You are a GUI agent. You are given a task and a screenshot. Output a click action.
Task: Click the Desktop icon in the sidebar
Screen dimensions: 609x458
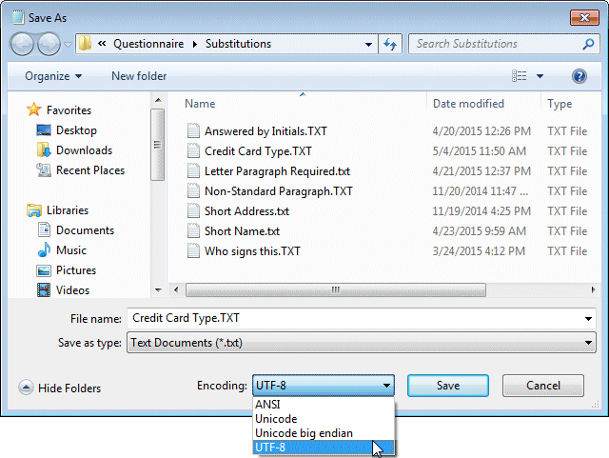(x=44, y=130)
